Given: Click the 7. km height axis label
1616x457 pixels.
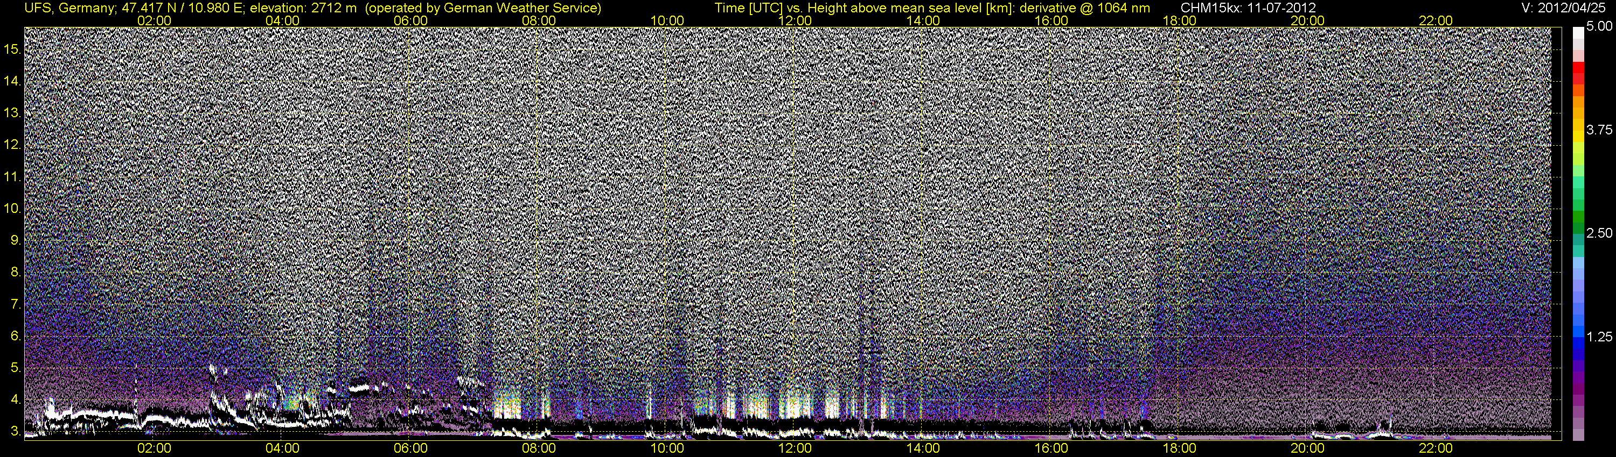Looking at the screenshot, I should tap(16, 304).
